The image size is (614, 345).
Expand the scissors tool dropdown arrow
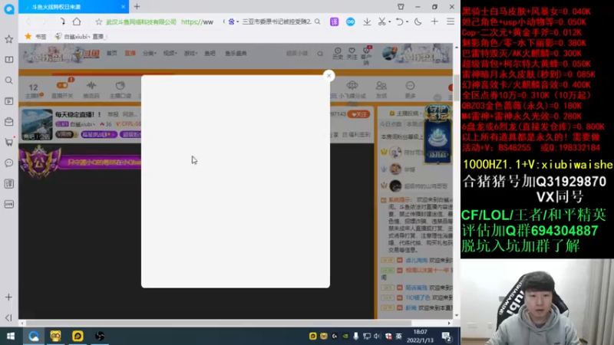[x=390, y=22]
